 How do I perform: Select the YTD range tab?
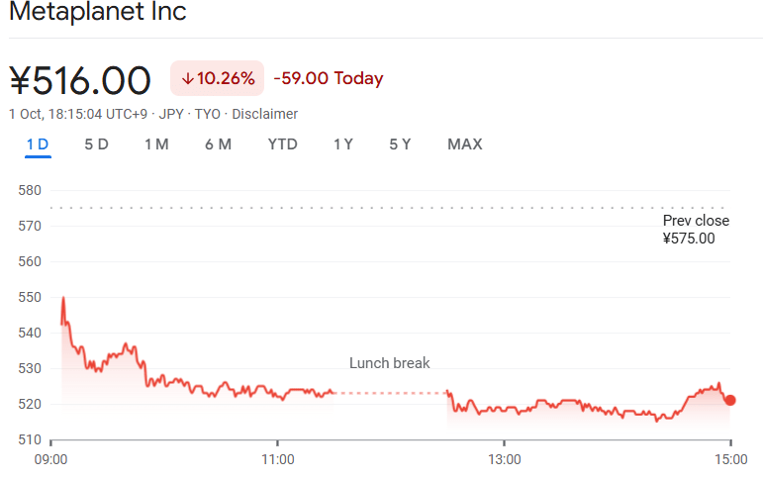click(x=282, y=144)
